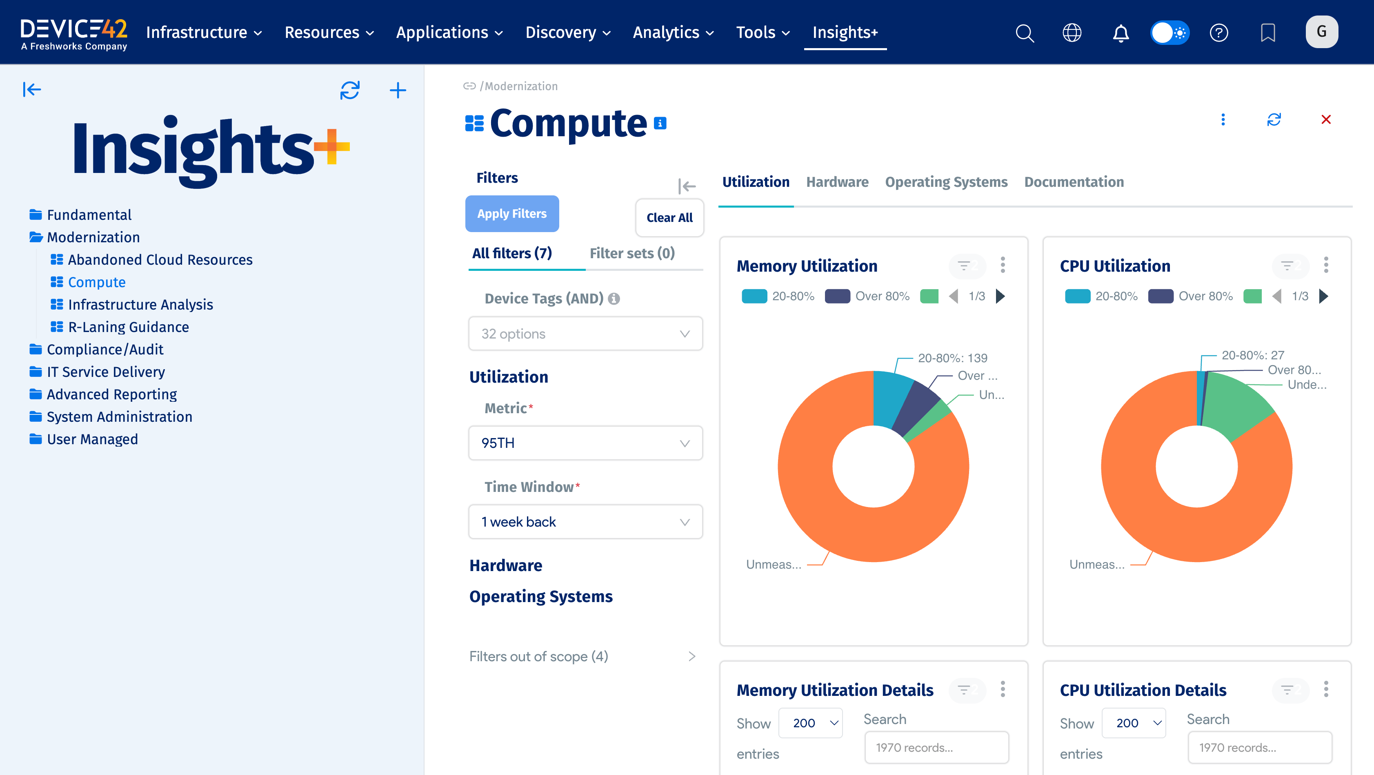1374x775 pixels.
Task: Open Memory Utilization kebab menu
Action: (1003, 265)
